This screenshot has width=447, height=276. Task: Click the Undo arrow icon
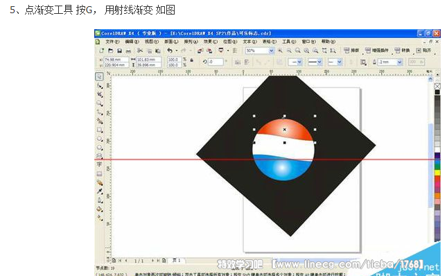pos(170,51)
